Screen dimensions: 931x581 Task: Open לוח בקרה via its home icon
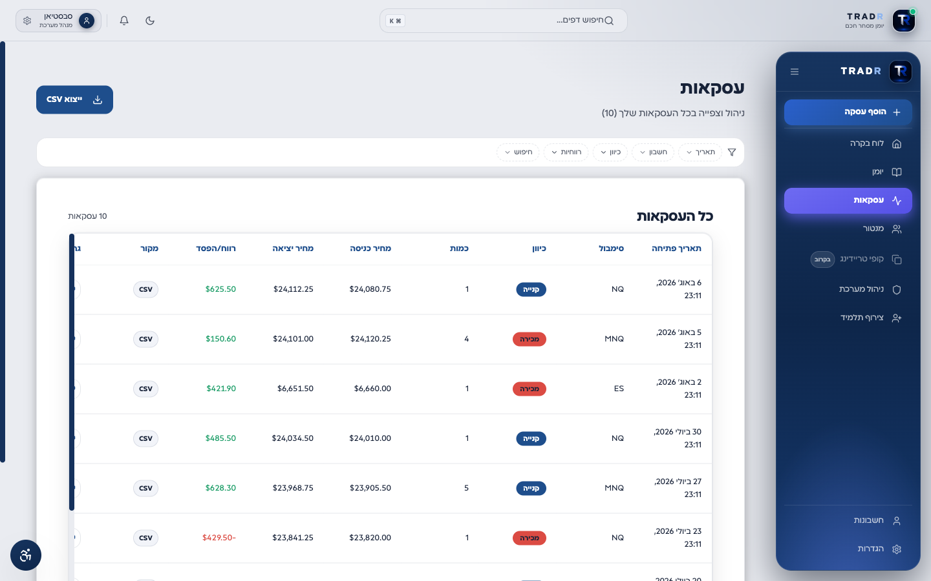[x=897, y=144]
